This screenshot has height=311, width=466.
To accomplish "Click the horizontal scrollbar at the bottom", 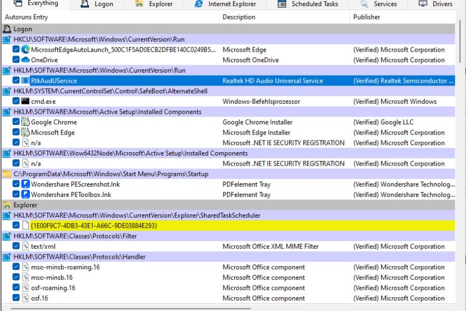I will pyautogui.click(x=131, y=309).
